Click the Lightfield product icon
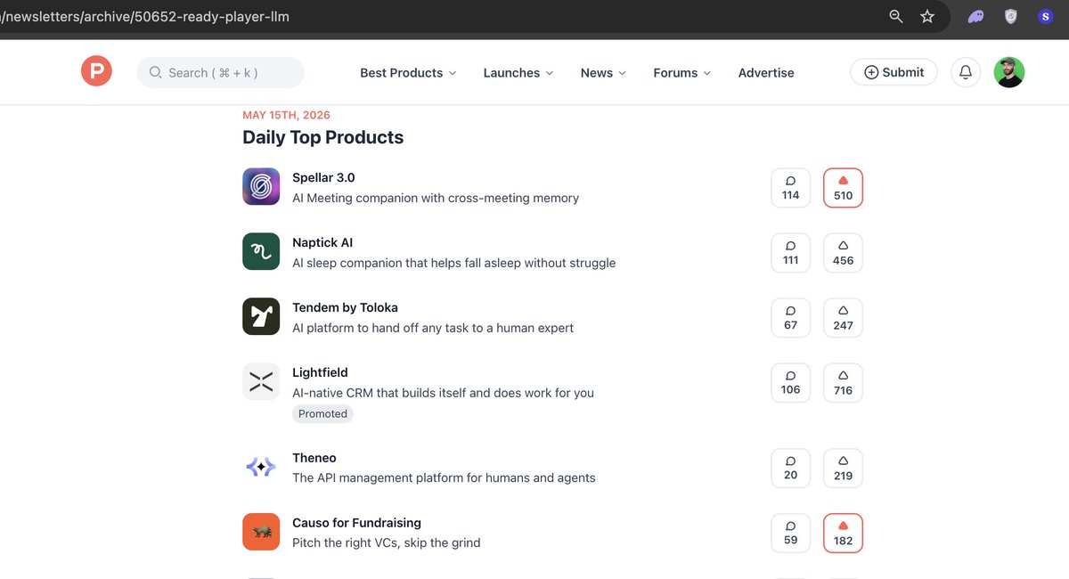Screen dimensions: 1069x579 click(x=261, y=381)
